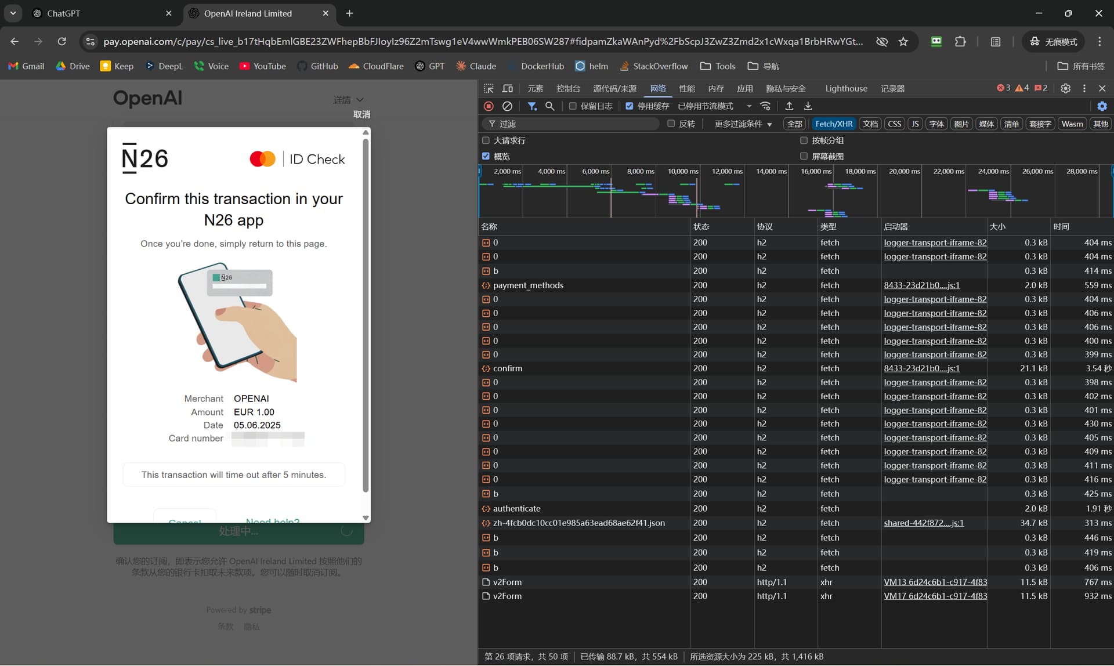Open Tools bookmark folder
The width and height of the screenshot is (1114, 666).
click(718, 66)
